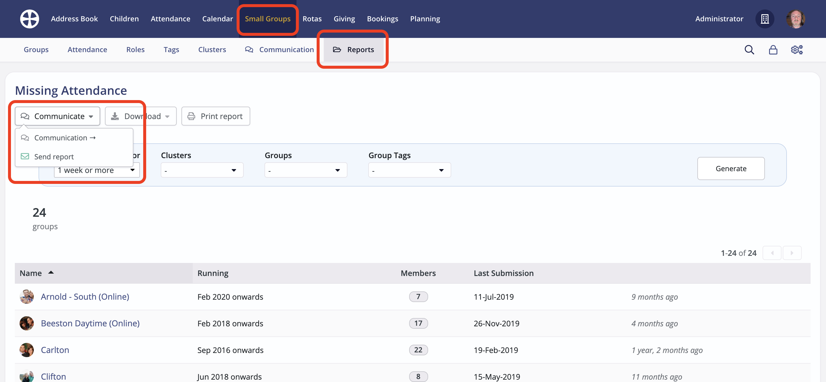The width and height of the screenshot is (826, 382).
Task: Switch to the Clusters tab
Action: pyautogui.click(x=212, y=50)
